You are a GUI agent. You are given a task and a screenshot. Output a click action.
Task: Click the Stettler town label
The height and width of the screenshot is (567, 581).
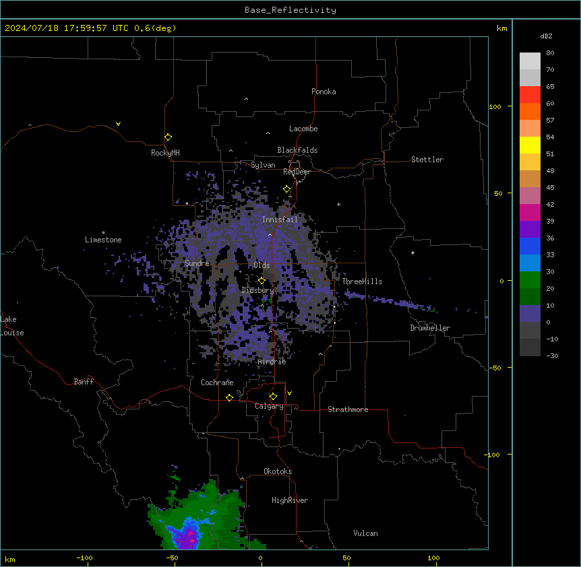[x=427, y=160]
